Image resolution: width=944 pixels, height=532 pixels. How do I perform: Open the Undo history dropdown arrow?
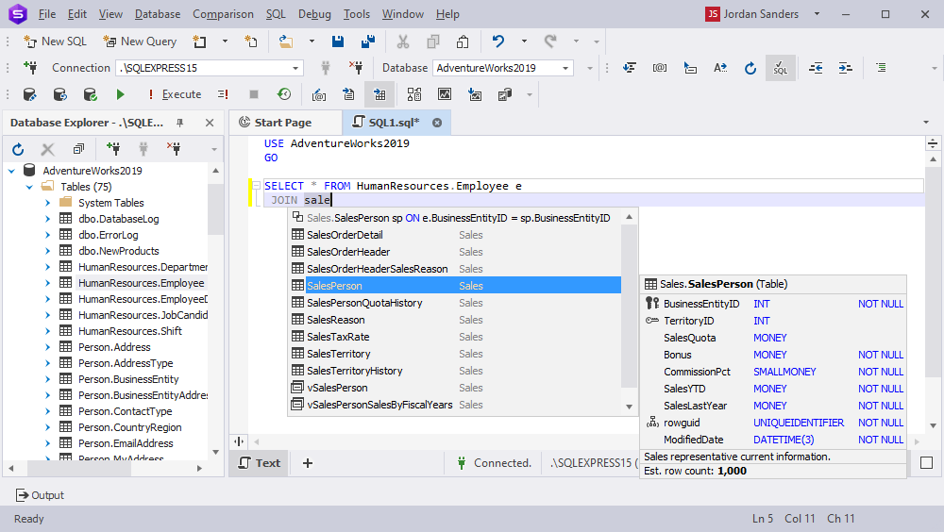tap(524, 42)
